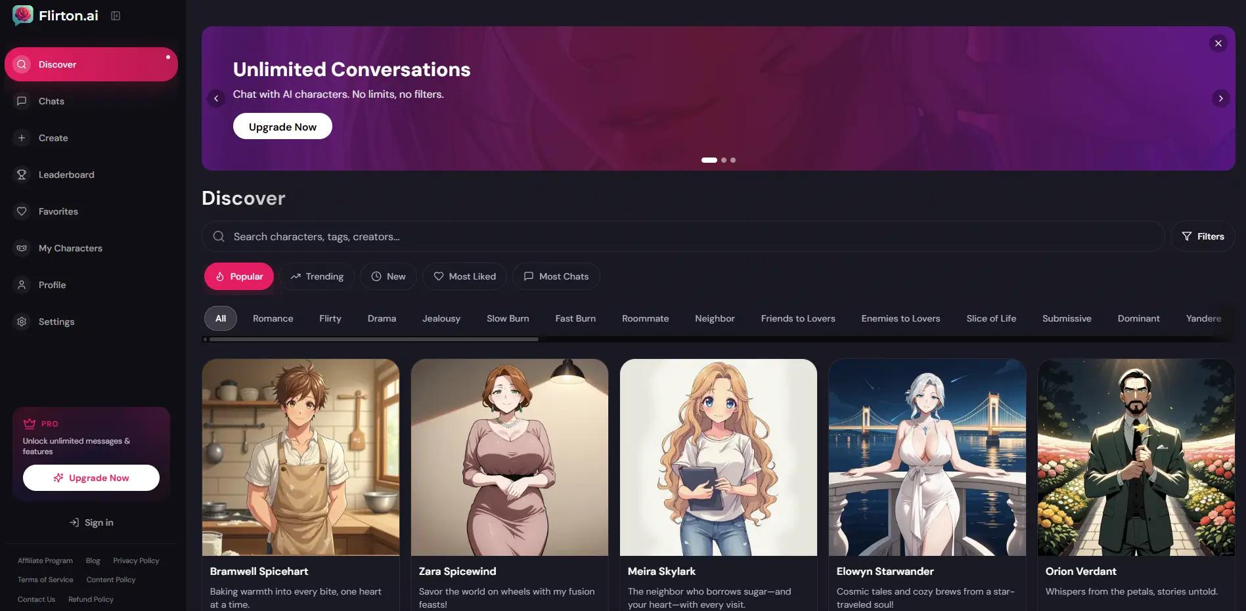Select the Neighbor category tab
The height and width of the screenshot is (611, 1246).
(715, 318)
